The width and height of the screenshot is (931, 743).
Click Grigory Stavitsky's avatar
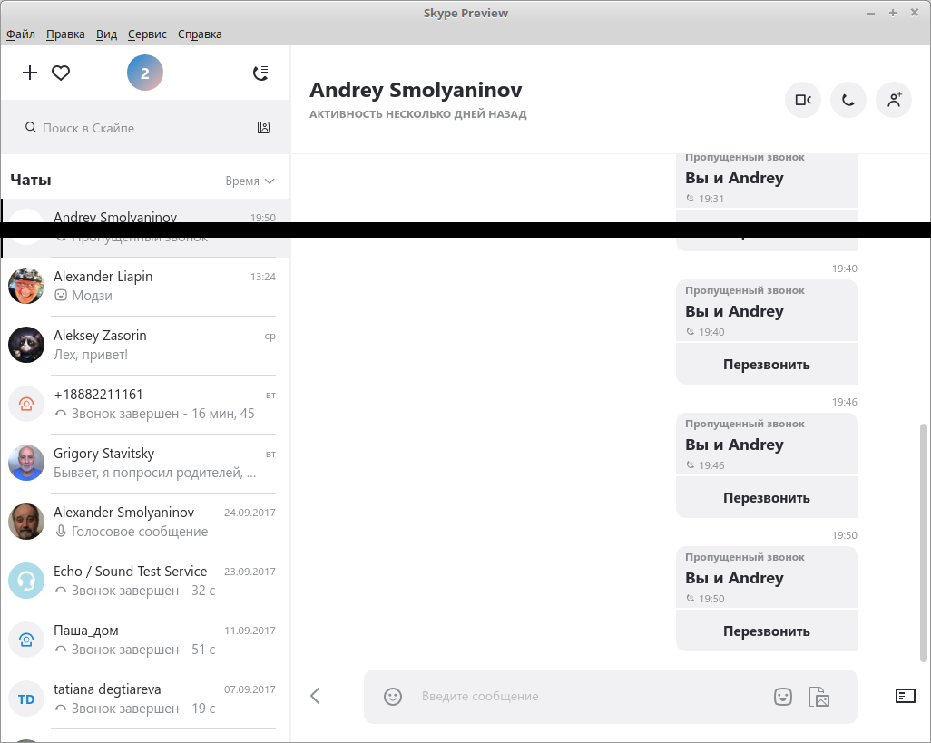click(x=26, y=463)
